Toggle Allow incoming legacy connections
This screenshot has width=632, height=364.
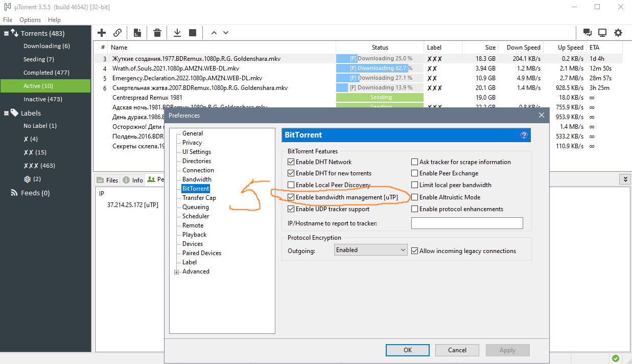coord(415,251)
